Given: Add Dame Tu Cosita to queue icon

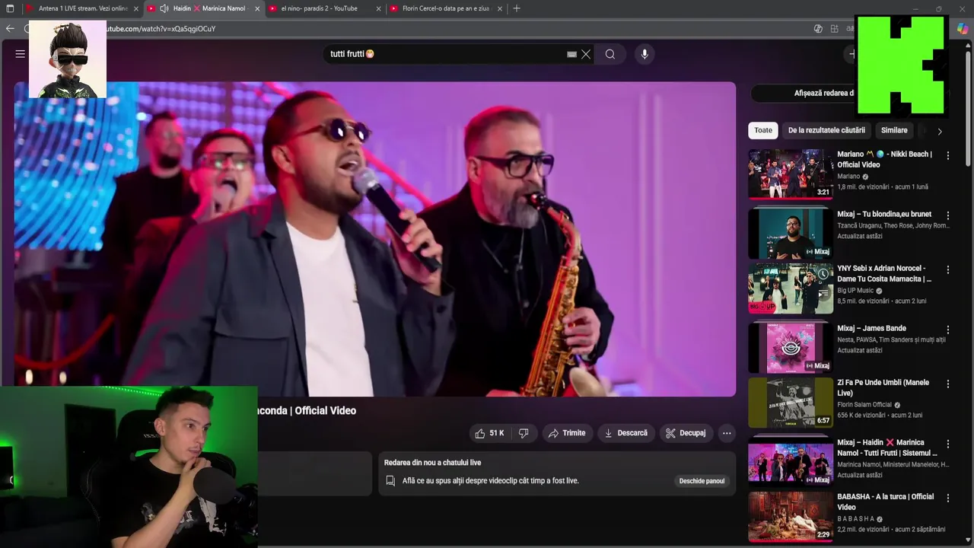Looking at the screenshot, I should 823,292.
